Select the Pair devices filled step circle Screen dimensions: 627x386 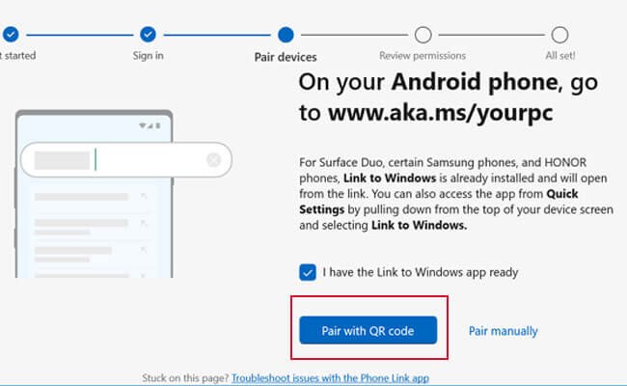pos(286,35)
